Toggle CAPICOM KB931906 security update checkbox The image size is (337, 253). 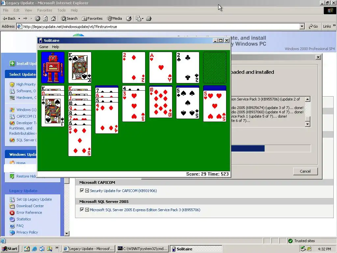[x=82, y=191]
